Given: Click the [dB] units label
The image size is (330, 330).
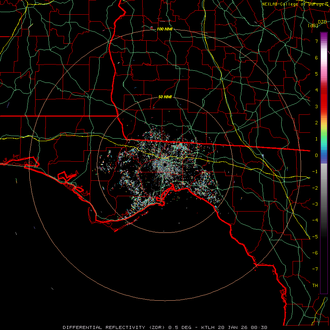Looking at the screenshot, I should (x=313, y=26).
